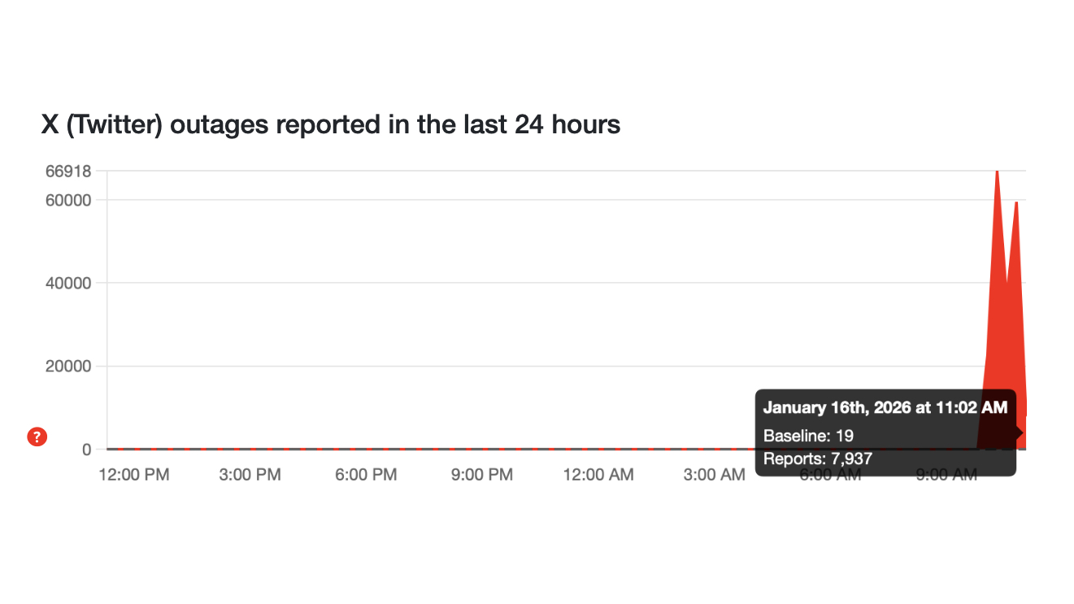1074x604 pixels.
Task: Click the Baseline: 19 tooltip line
Action: (808, 436)
